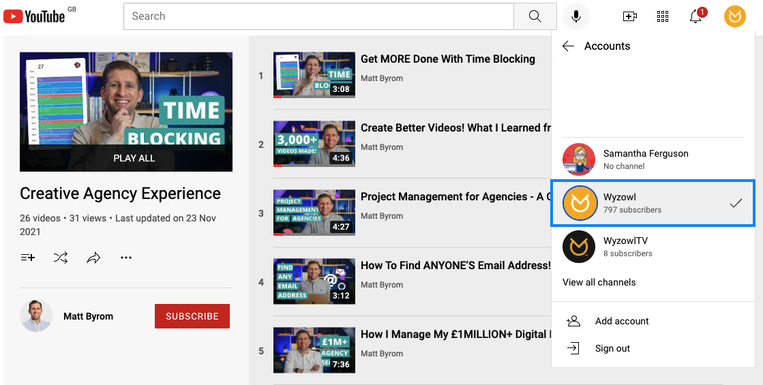The width and height of the screenshot is (763, 385).
Task: Click the Sign out arrow icon
Action: (x=573, y=348)
